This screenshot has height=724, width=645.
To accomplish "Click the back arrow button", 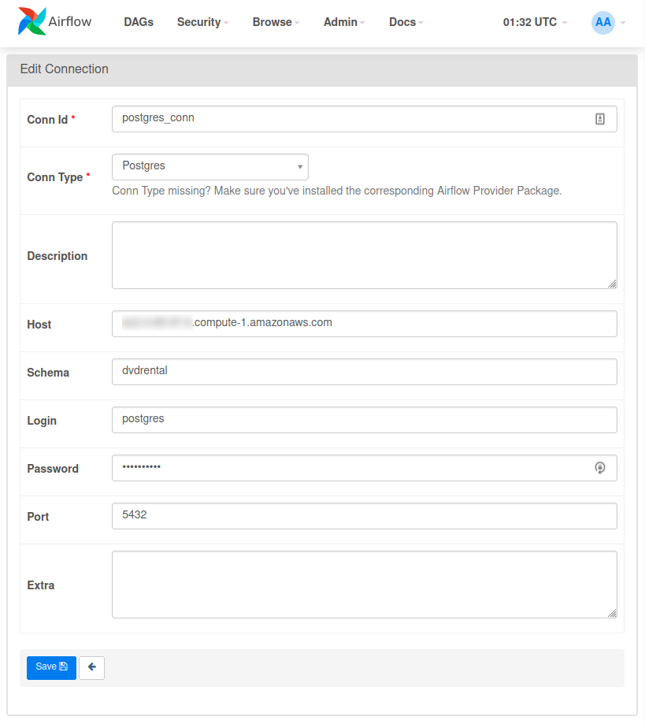I will click(x=91, y=667).
